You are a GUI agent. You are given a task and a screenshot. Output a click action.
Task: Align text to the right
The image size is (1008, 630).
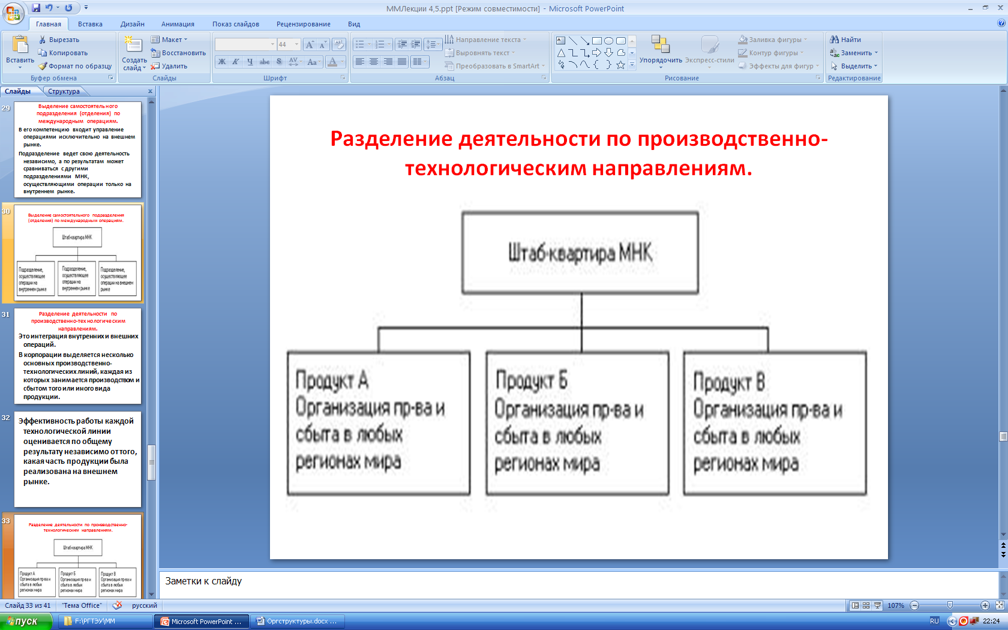tap(388, 62)
